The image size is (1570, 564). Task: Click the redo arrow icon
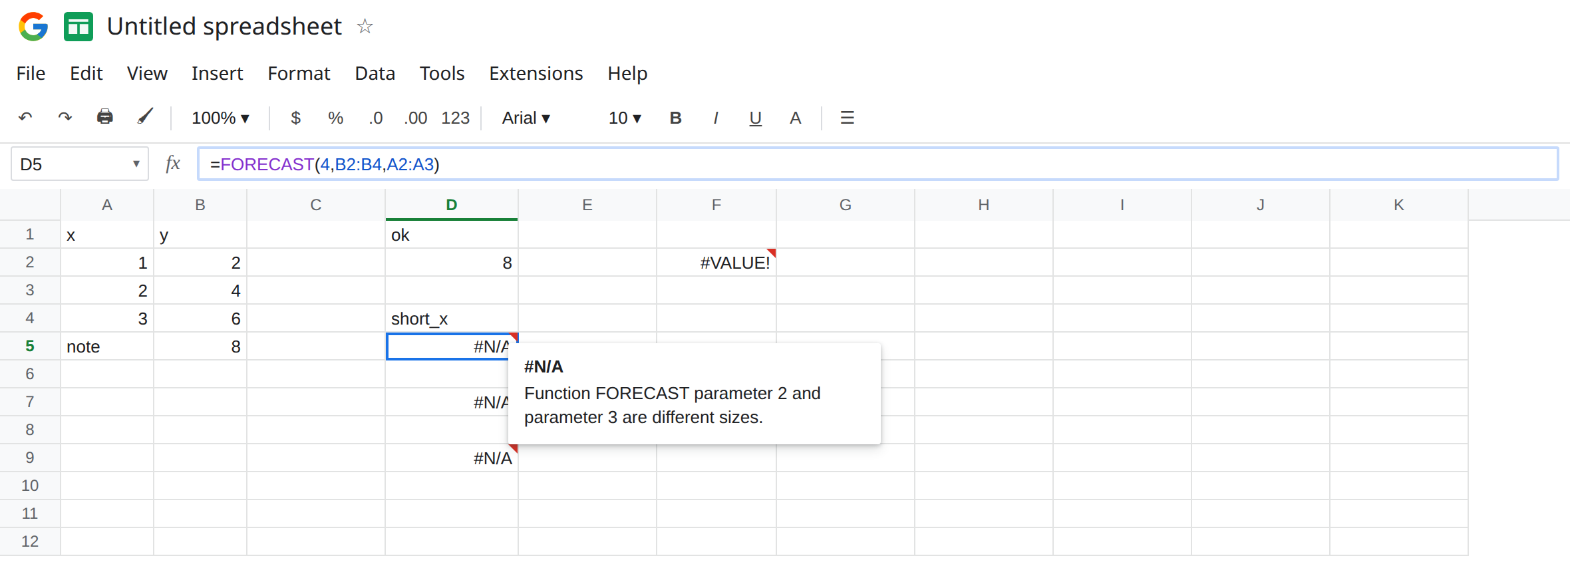(x=65, y=118)
